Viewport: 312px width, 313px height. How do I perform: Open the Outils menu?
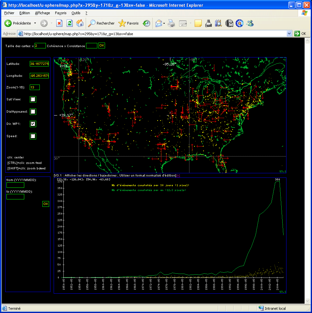(x=76, y=13)
